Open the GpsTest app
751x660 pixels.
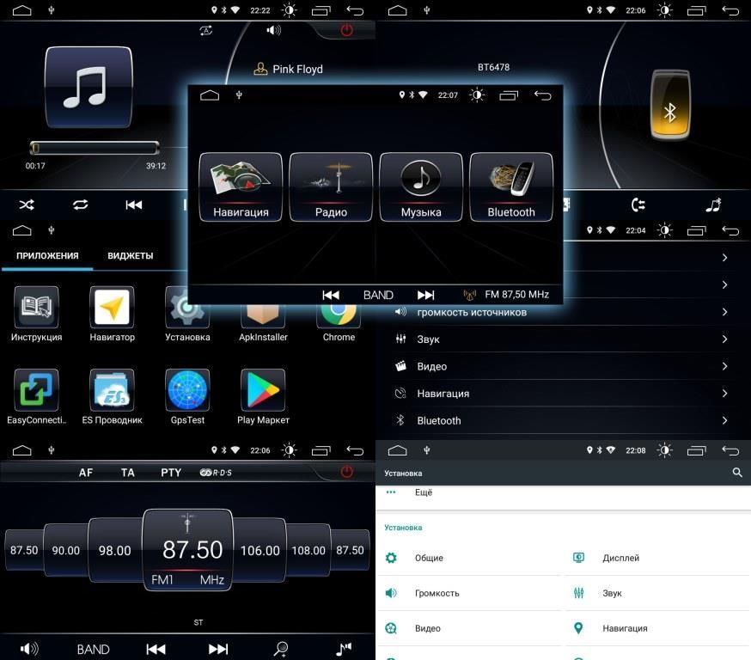pos(187,392)
